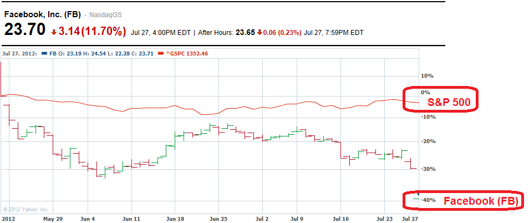
Task: Click the -40% y-axis label
Action: (428, 200)
